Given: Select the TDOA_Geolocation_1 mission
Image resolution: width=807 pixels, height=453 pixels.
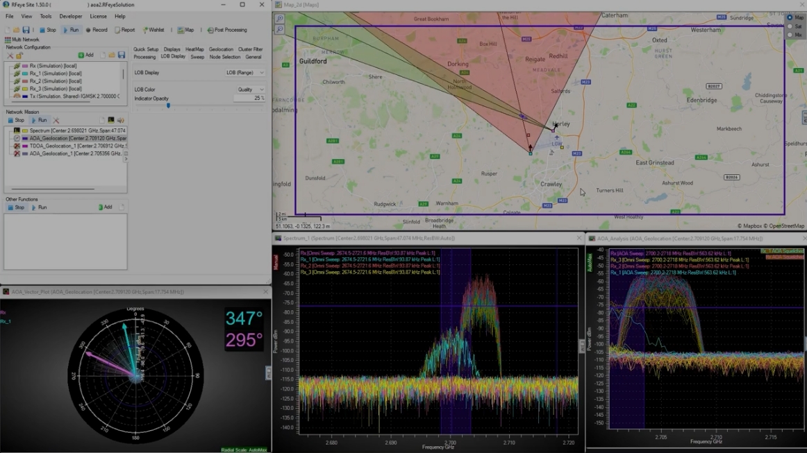Looking at the screenshot, I should (x=78, y=146).
